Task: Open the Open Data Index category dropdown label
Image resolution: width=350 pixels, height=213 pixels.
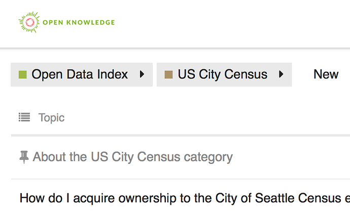Action: [x=80, y=75]
